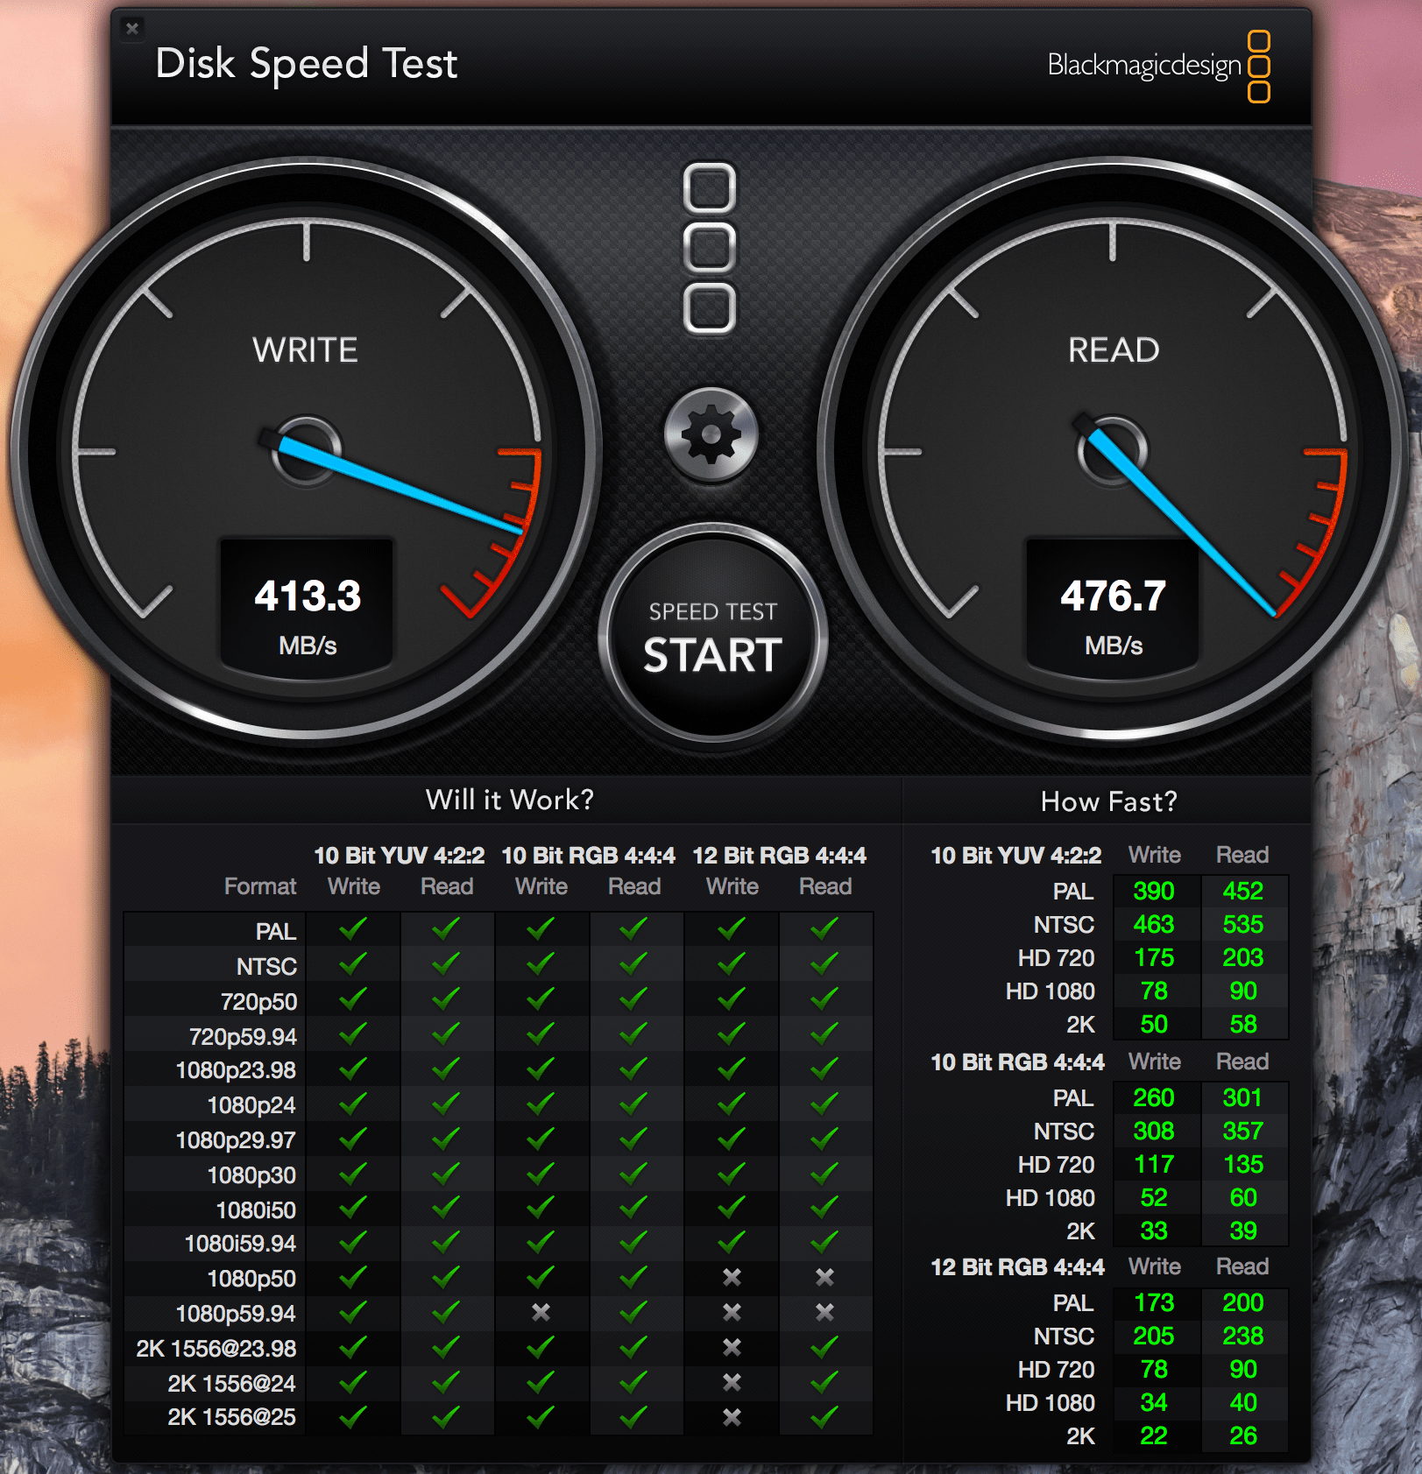Image resolution: width=1422 pixels, height=1474 pixels.
Task: Click the SPEED TEST START button
Action: click(x=712, y=637)
